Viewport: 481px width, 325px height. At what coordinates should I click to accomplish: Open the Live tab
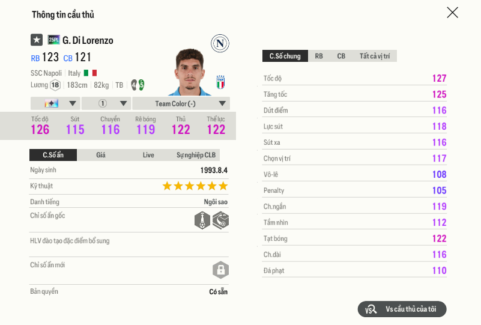pos(148,155)
